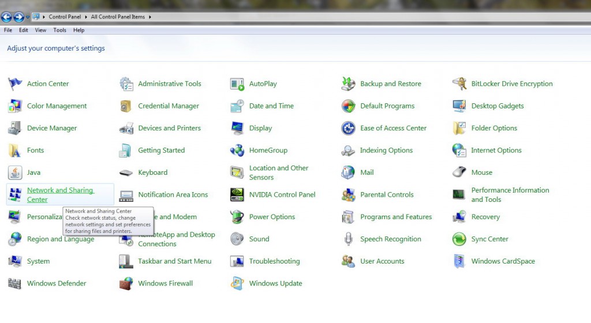This screenshot has width=591, height=323.
Task: Open the Windows CardSpace link
Action: 503,261
